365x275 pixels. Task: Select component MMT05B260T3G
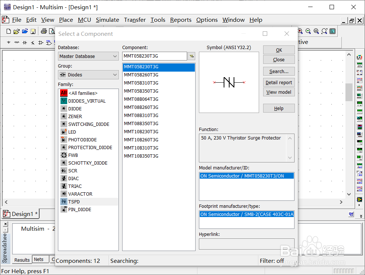159,75
